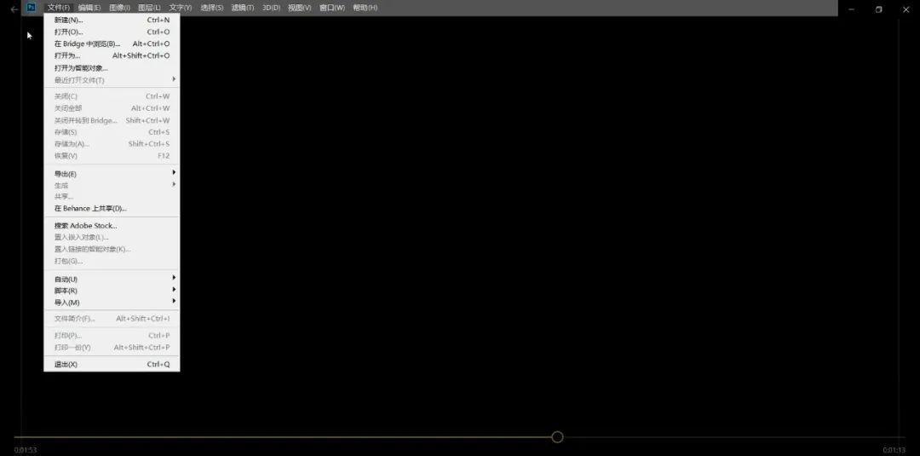Open the 3D(D) menu
Screen dimensions: 920x456
coord(271,8)
